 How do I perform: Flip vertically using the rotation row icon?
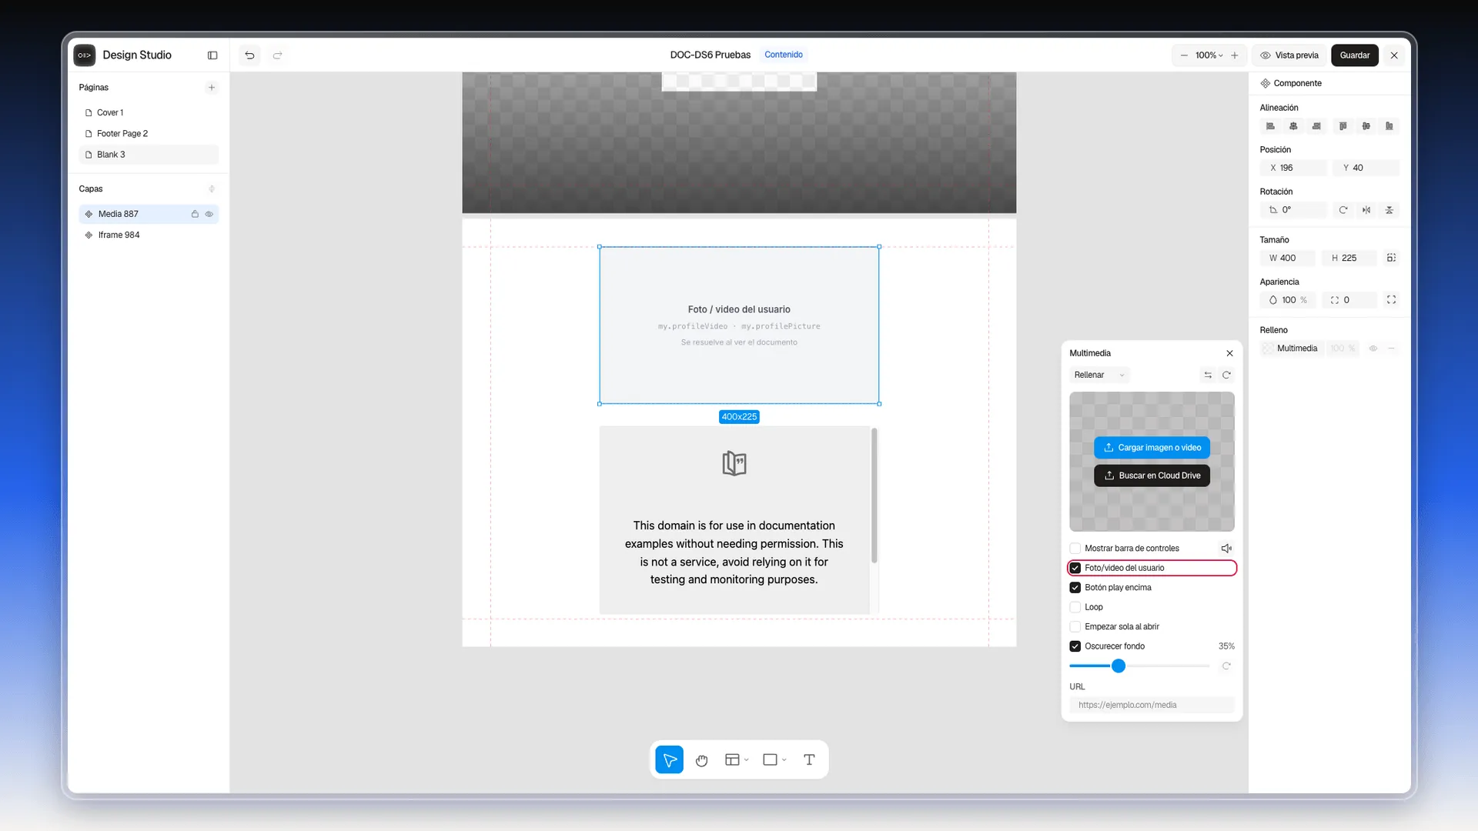(x=1389, y=210)
